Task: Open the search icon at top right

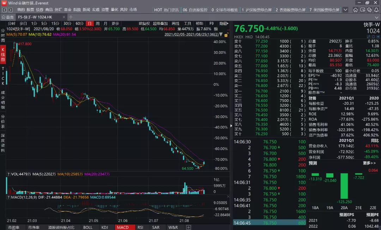Action: pyautogui.click(x=363, y=10)
